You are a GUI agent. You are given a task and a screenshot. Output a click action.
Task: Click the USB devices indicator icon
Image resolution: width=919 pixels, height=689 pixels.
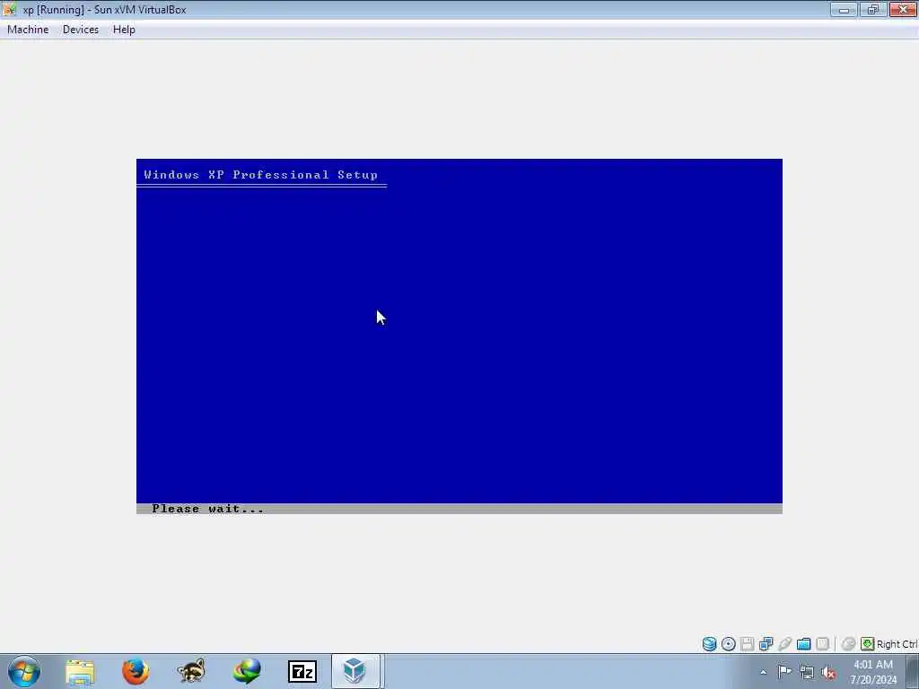pyautogui.click(x=784, y=644)
